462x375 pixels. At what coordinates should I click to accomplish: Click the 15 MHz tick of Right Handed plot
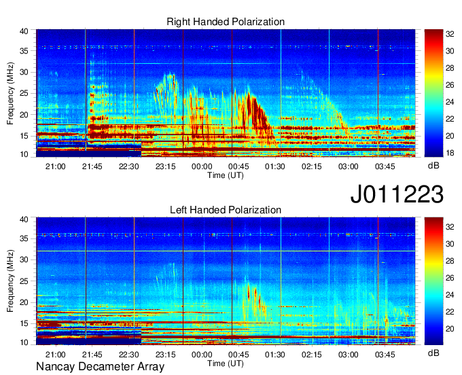coord(24,136)
